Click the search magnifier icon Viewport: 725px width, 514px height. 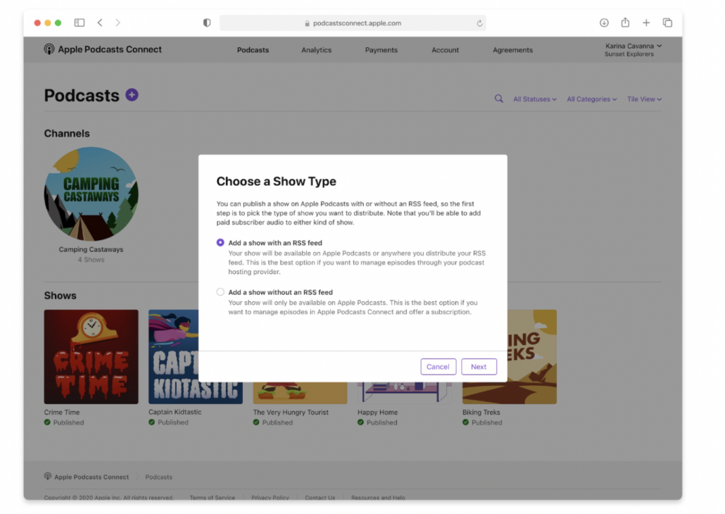click(x=498, y=99)
